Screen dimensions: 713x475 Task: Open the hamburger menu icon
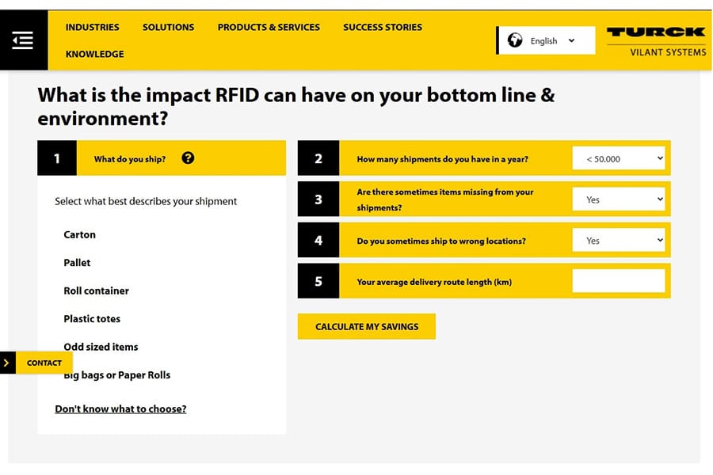point(23,40)
